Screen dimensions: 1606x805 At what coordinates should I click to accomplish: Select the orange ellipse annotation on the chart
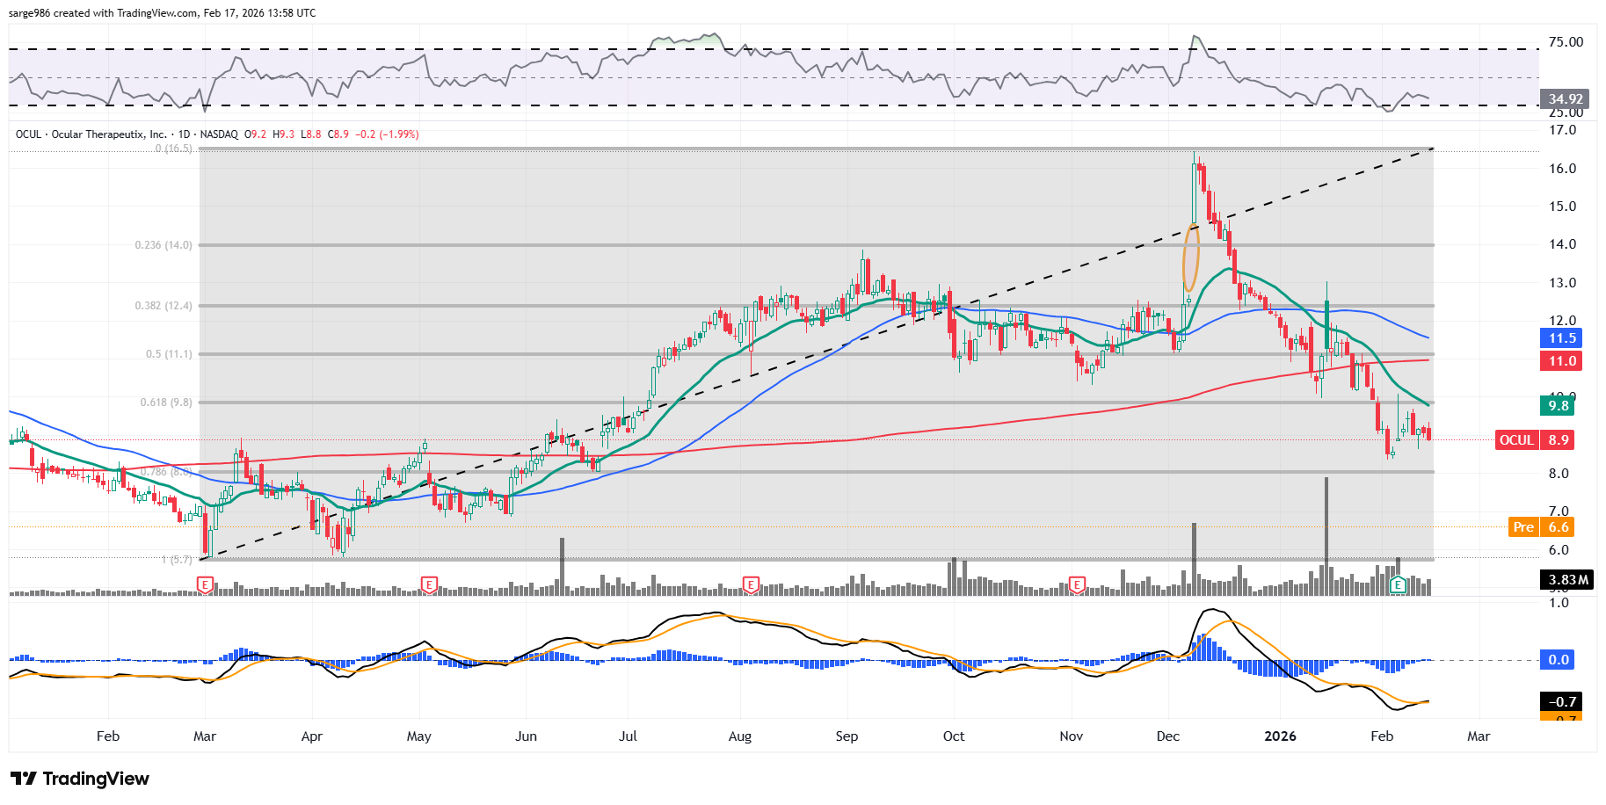1191,257
